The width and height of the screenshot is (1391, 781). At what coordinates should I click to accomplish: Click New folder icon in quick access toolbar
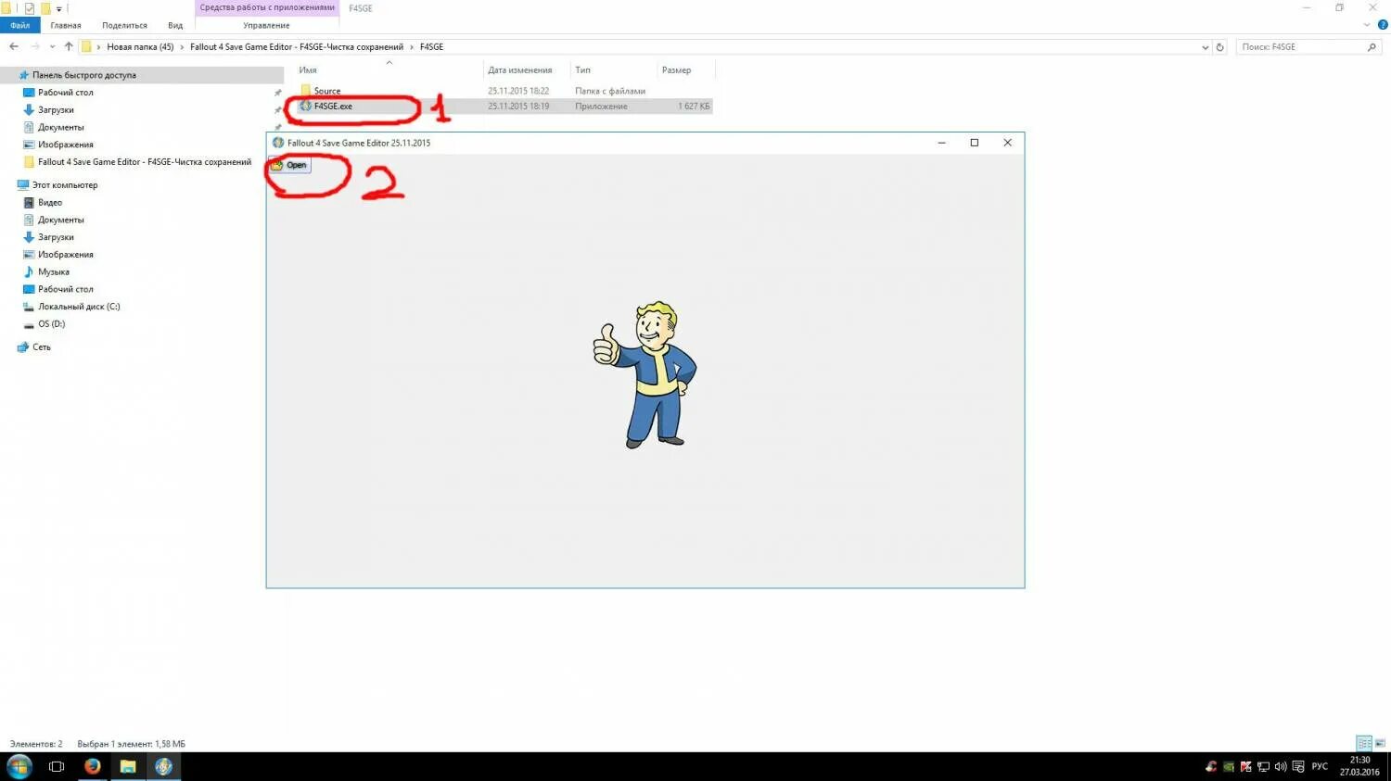pos(45,8)
